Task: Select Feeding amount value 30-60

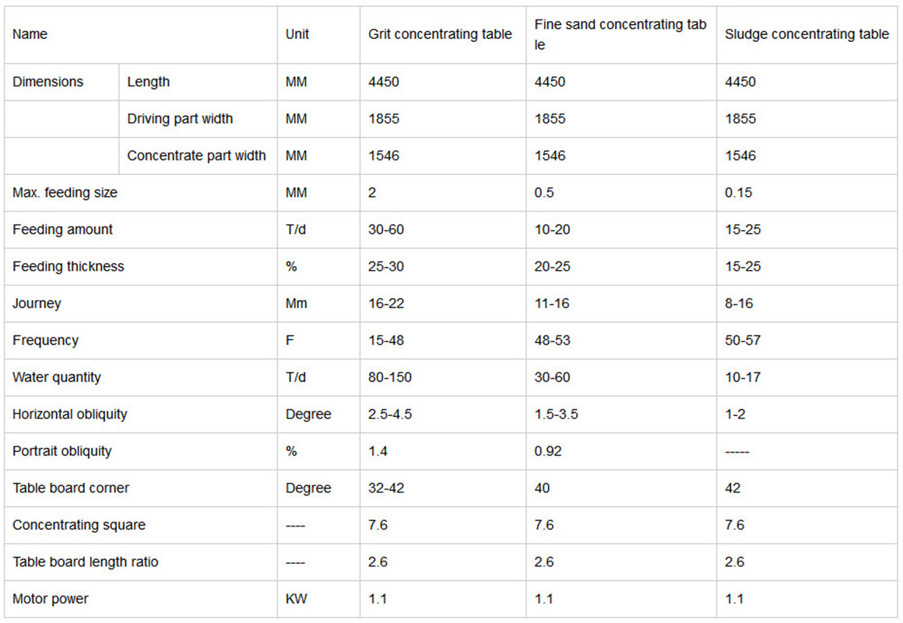Action: tap(386, 229)
